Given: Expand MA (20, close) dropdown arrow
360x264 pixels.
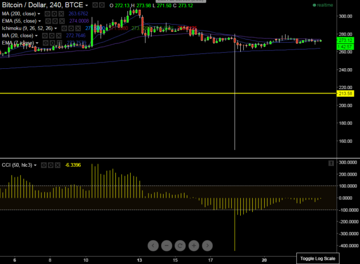Looking at the screenshot, I should (36, 36).
